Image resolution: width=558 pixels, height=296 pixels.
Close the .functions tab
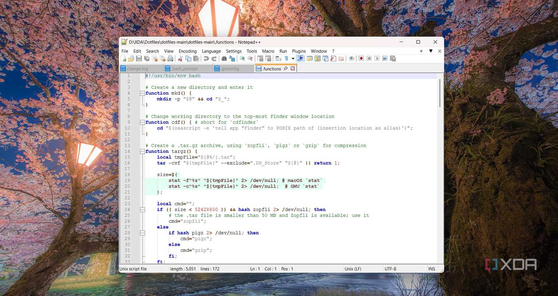click(293, 68)
